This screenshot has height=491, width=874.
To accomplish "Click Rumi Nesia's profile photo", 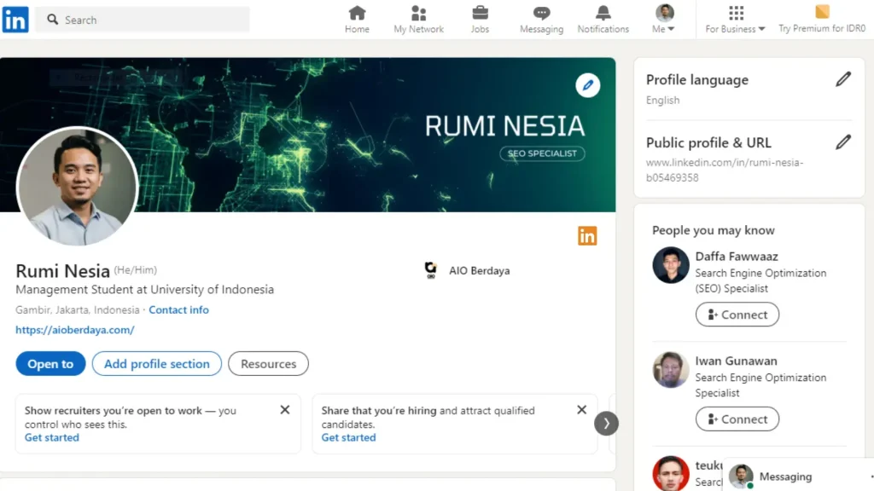I will [x=77, y=186].
